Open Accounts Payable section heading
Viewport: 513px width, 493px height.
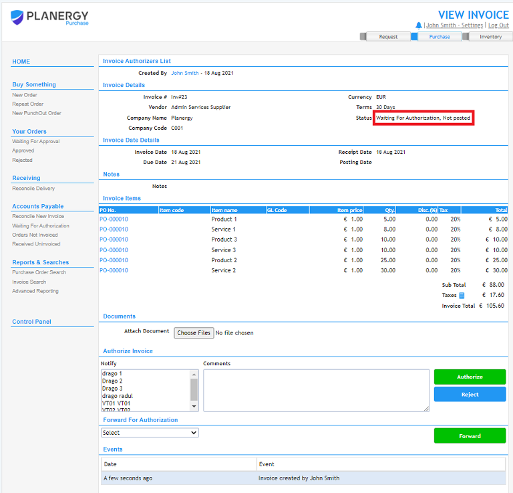click(x=38, y=207)
